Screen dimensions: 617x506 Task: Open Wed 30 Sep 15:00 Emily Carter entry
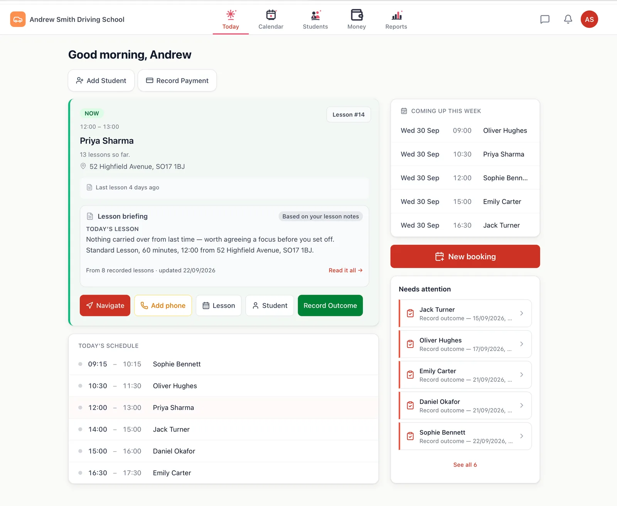coord(465,201)
